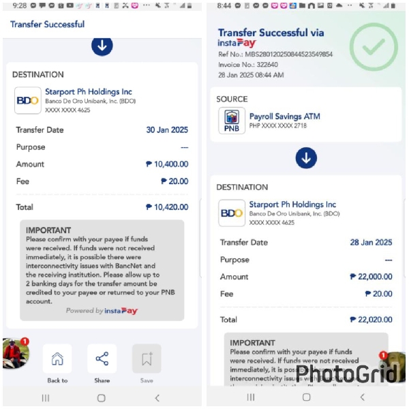The width and height of the screenshot is (409, 409).
Task: Tap the right phone's home navigation button
Action: pos(306,397)
